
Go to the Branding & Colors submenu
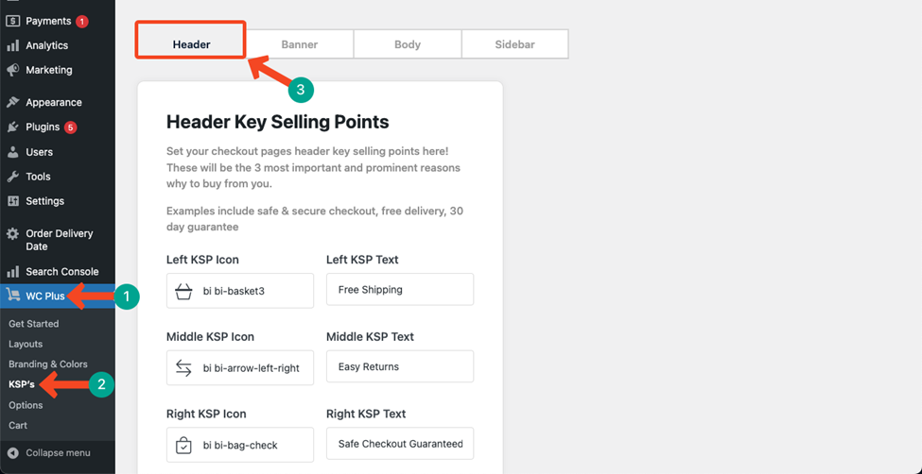coord(48,364)
